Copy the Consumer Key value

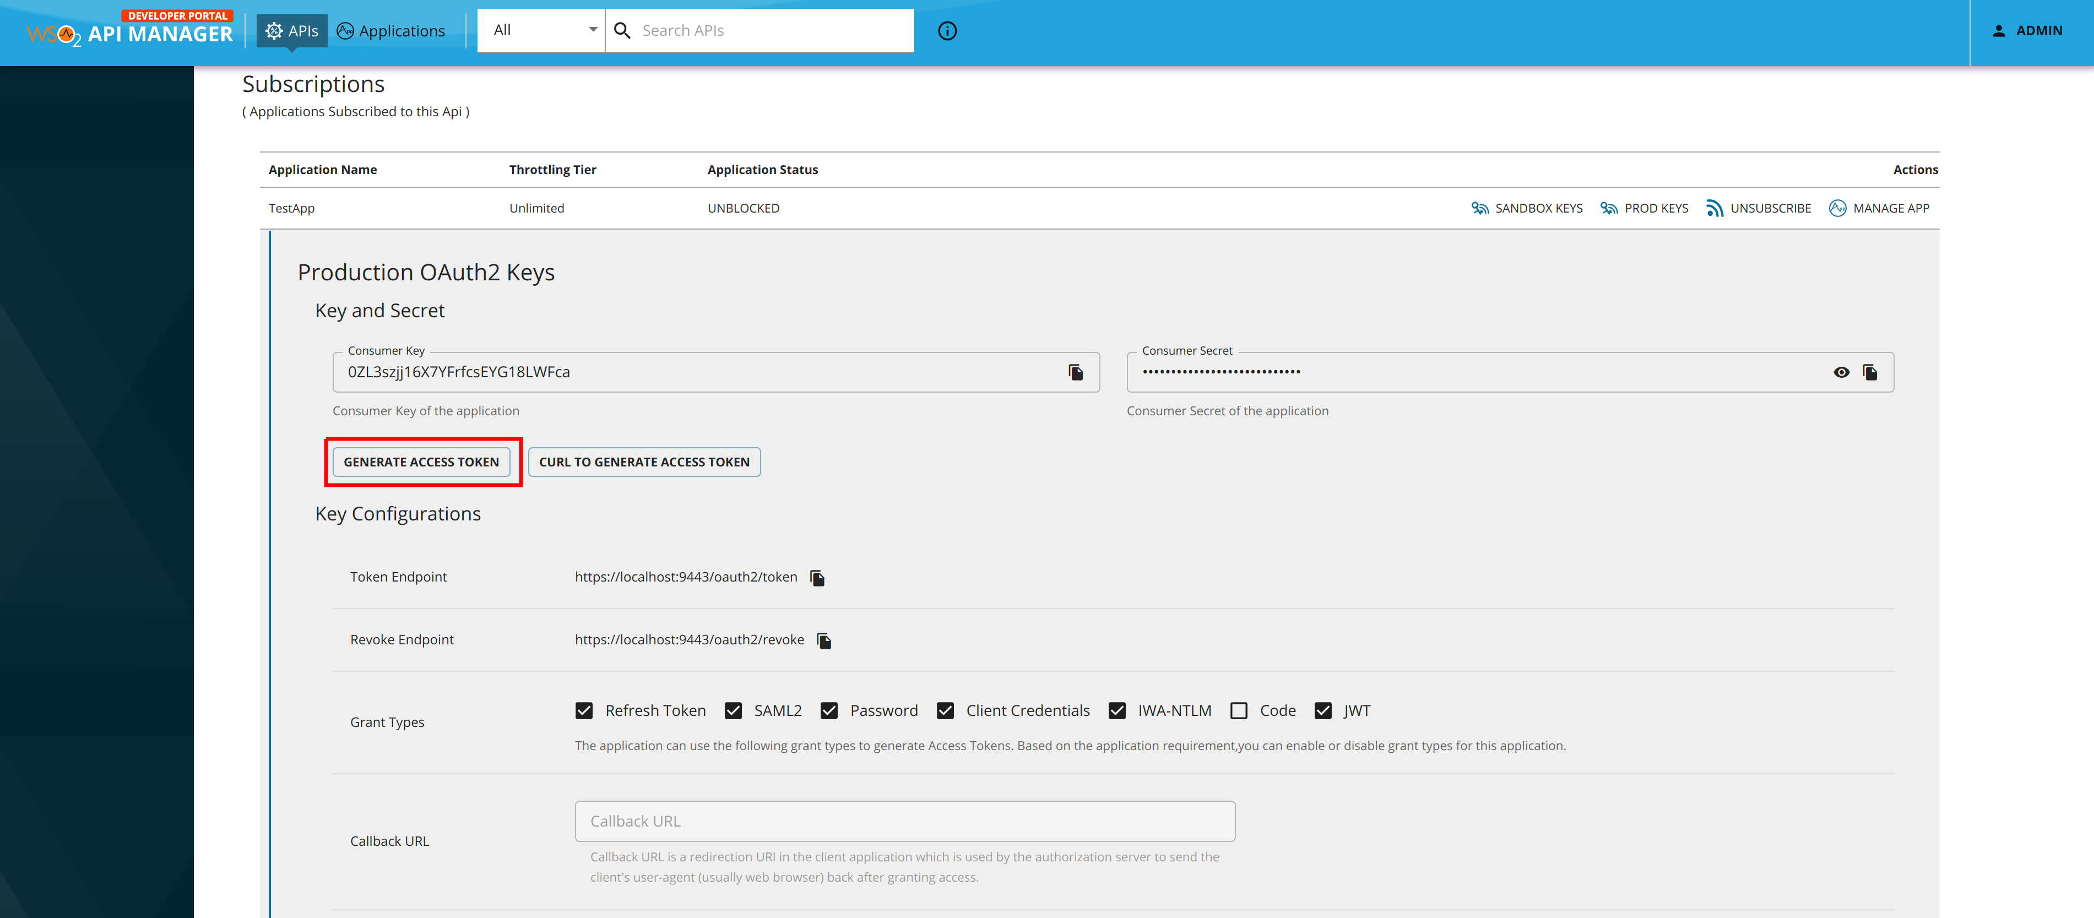coord(1076,372)
